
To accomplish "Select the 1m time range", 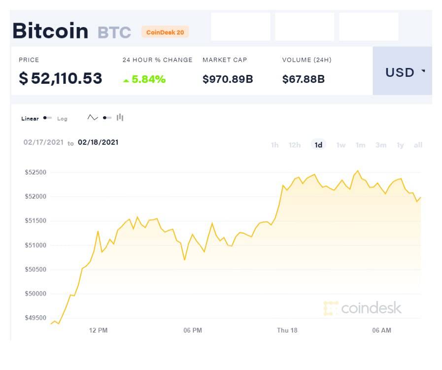I will pyautogui.click(x=360, y=145).
